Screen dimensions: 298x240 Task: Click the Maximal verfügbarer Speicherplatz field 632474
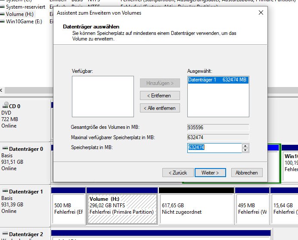(x=218, y=137)
